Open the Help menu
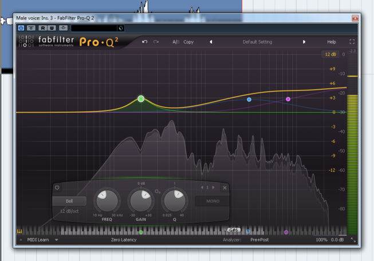 (x=332, y=42)
